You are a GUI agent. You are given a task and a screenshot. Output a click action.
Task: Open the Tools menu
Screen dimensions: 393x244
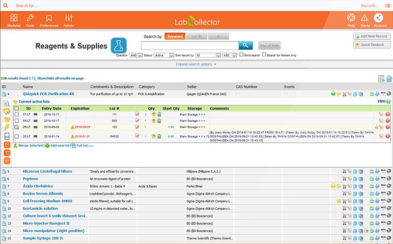(30, 21)
